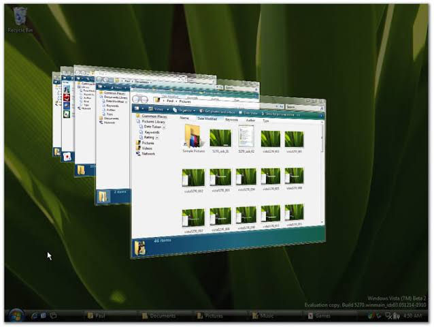Screen dimensions: 434x327
Task: Select the vista5270_002 thumbnail
Action: point(193,181)
